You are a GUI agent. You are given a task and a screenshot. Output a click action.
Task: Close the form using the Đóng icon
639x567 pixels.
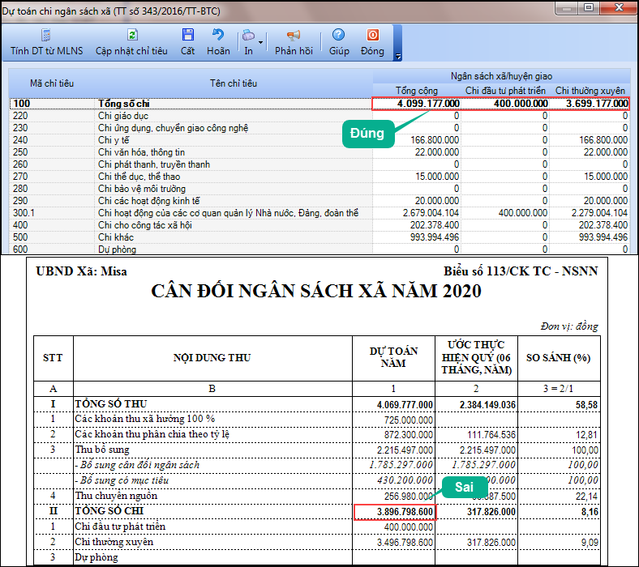pos(372,35)
